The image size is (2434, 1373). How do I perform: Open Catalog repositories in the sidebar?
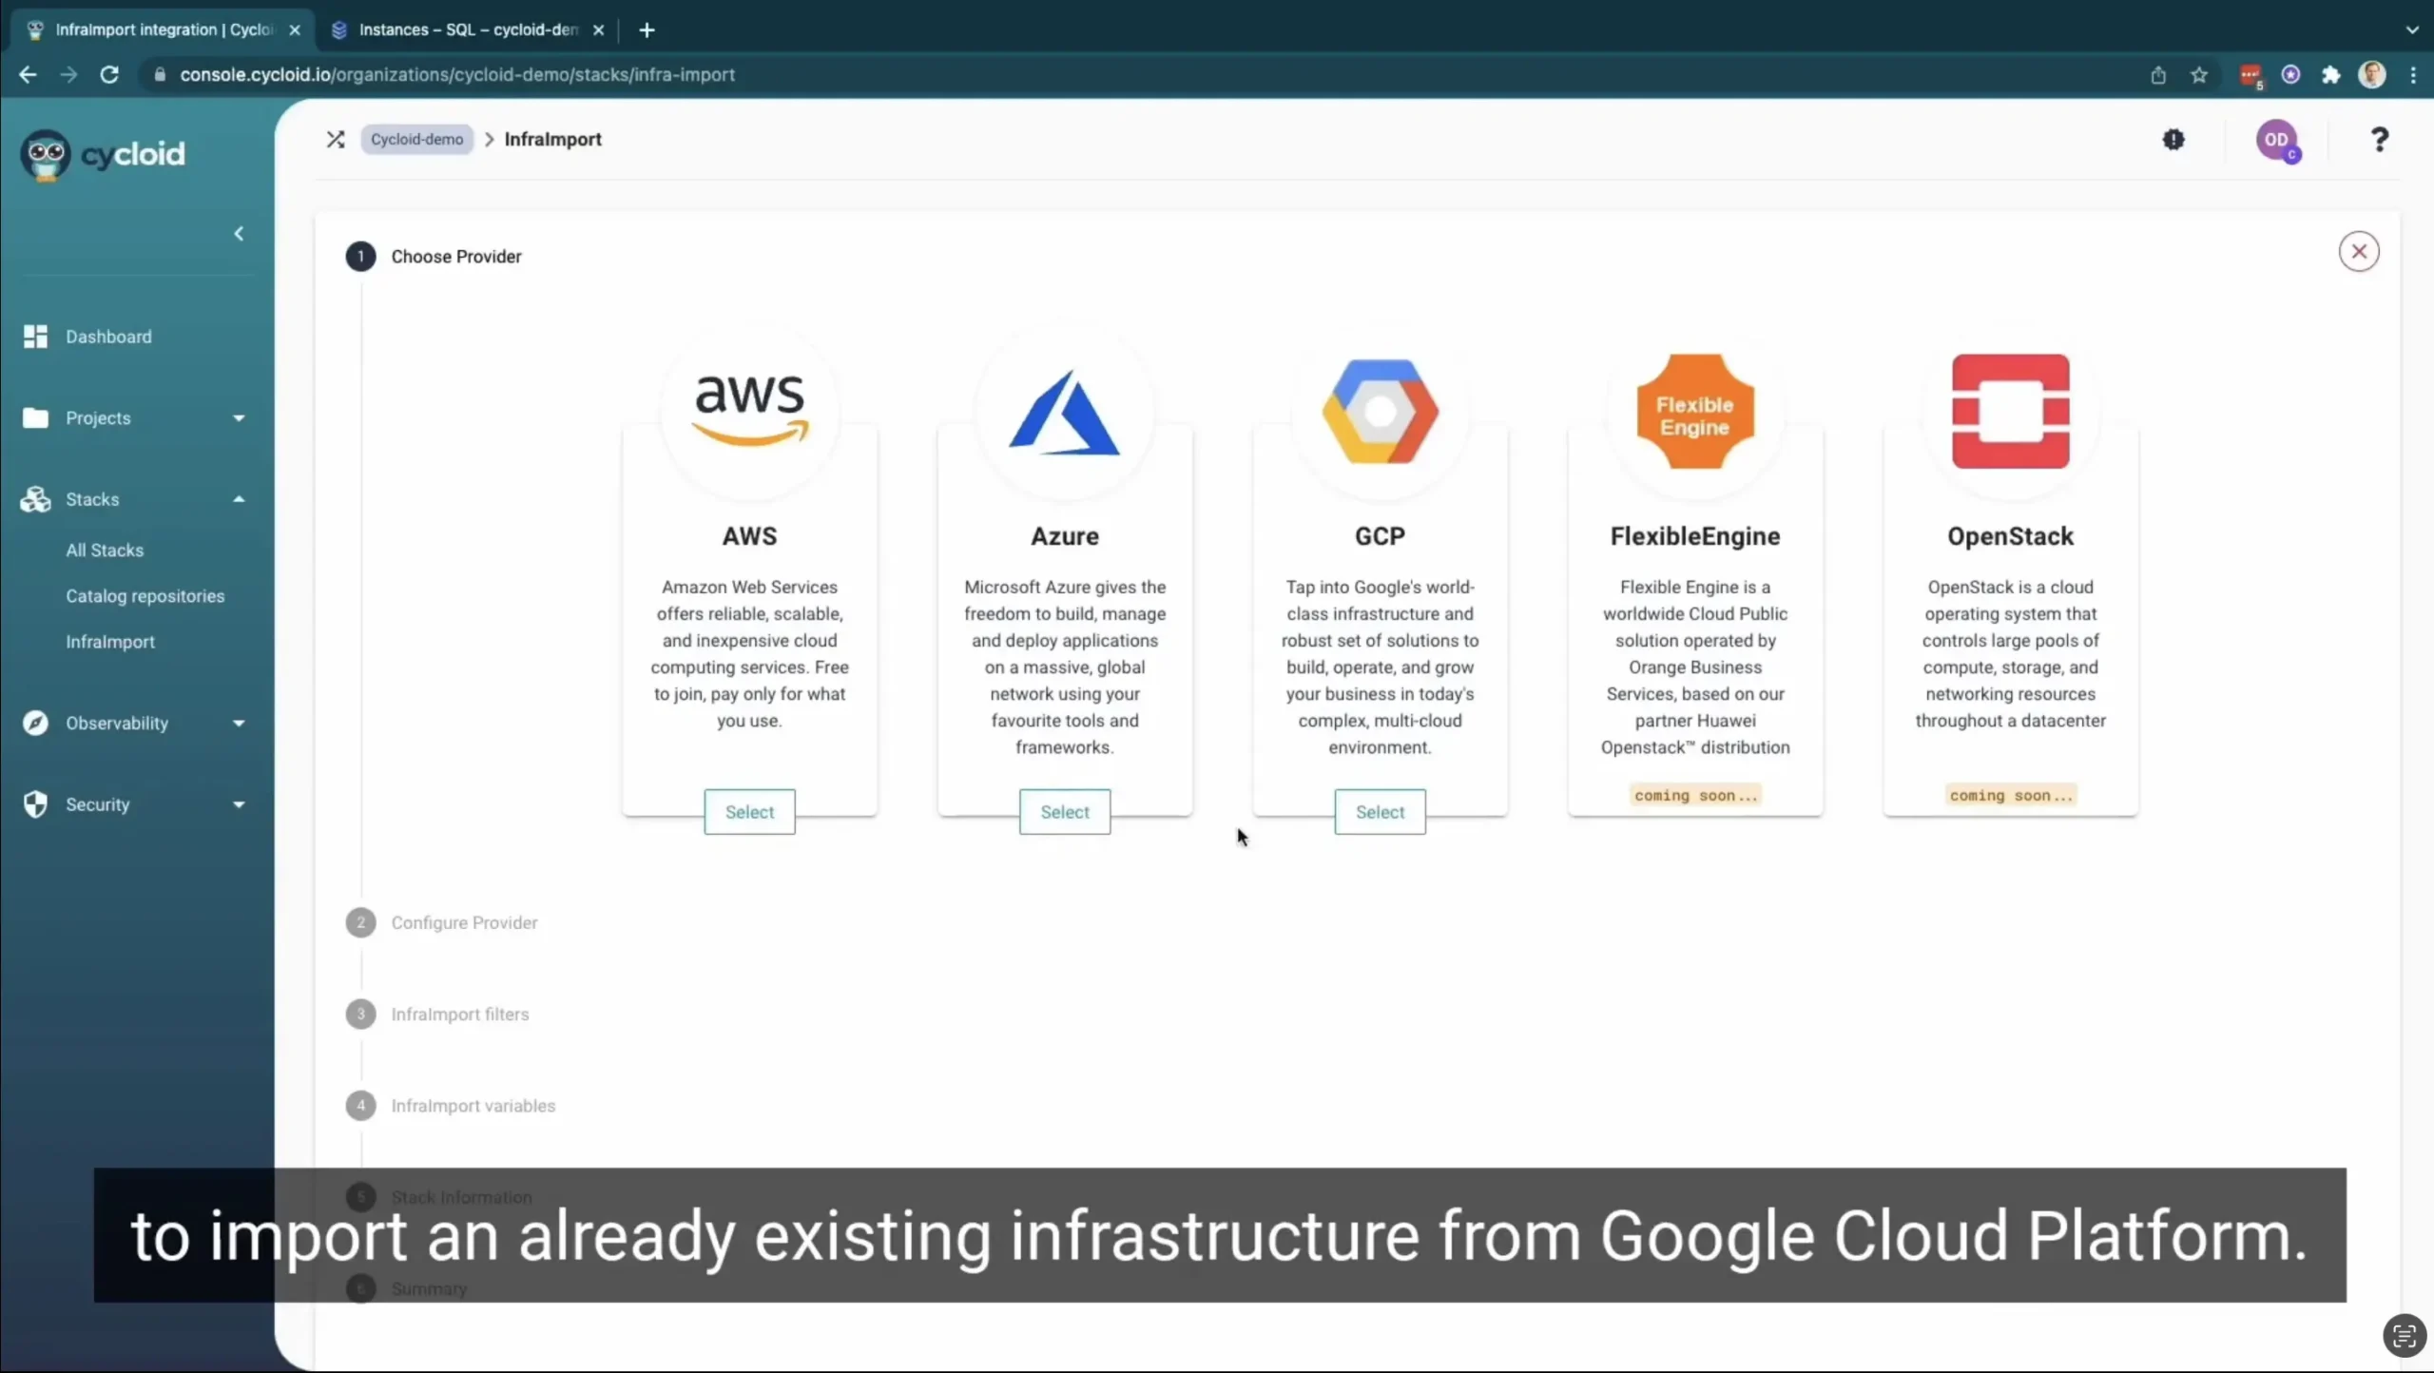click(x=145, y=596)
